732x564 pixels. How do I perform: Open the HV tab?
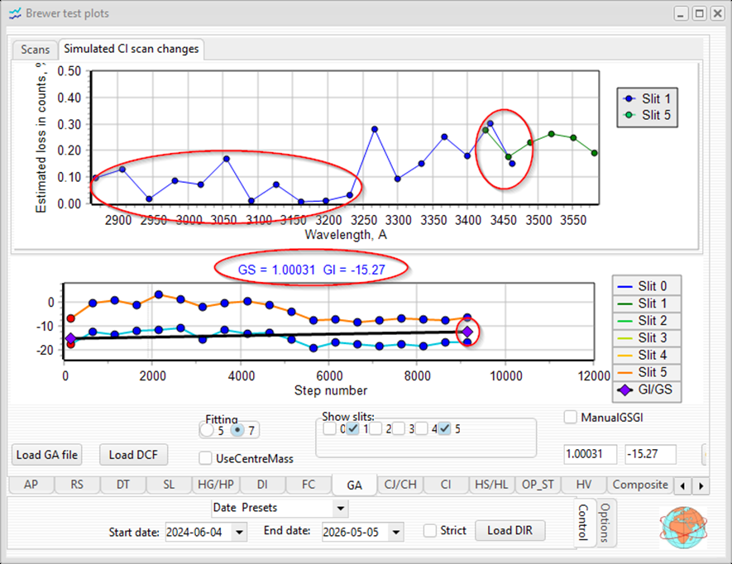584,485
